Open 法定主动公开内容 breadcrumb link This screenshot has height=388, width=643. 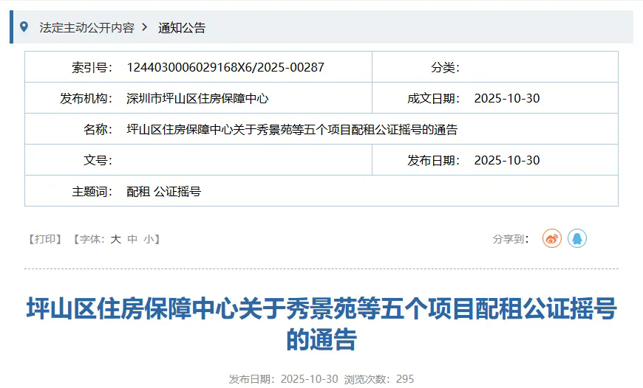pyautogui.click(x=87, y=28)
